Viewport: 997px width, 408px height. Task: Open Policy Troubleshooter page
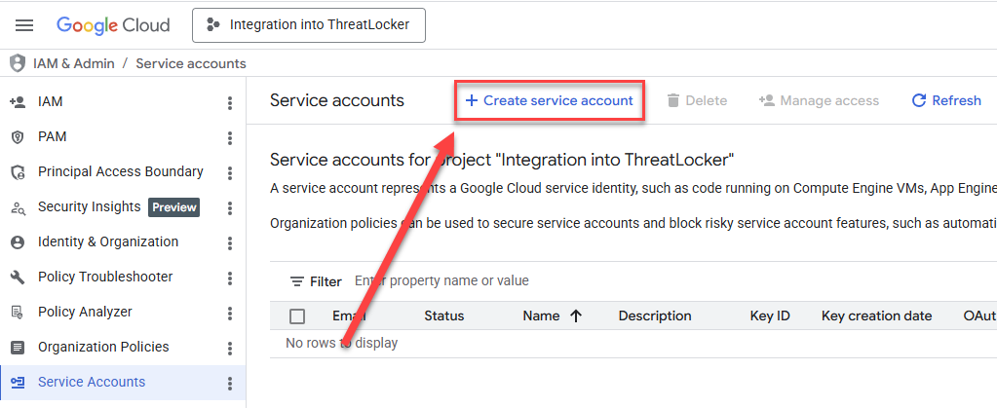(105, 277)
